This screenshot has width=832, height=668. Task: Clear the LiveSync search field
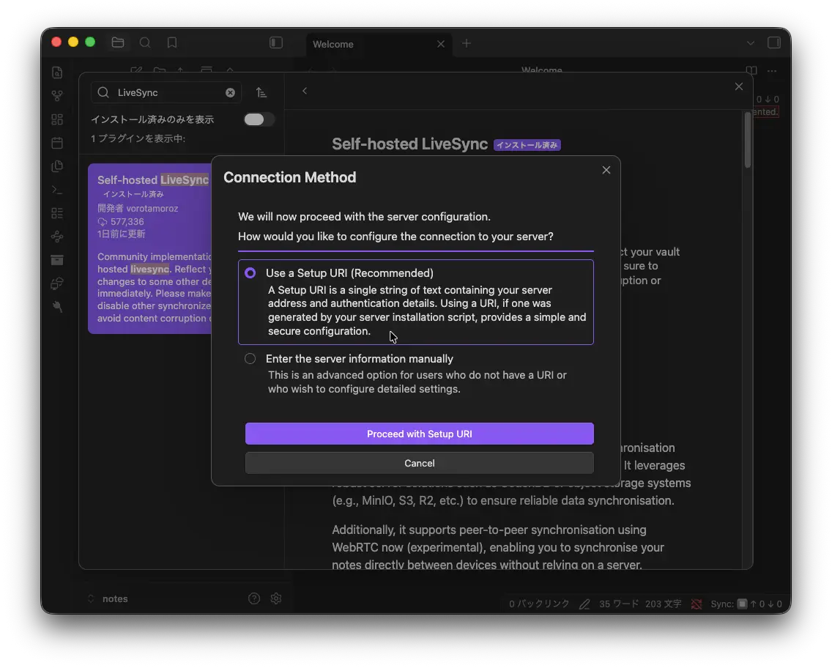click(230, 92)
